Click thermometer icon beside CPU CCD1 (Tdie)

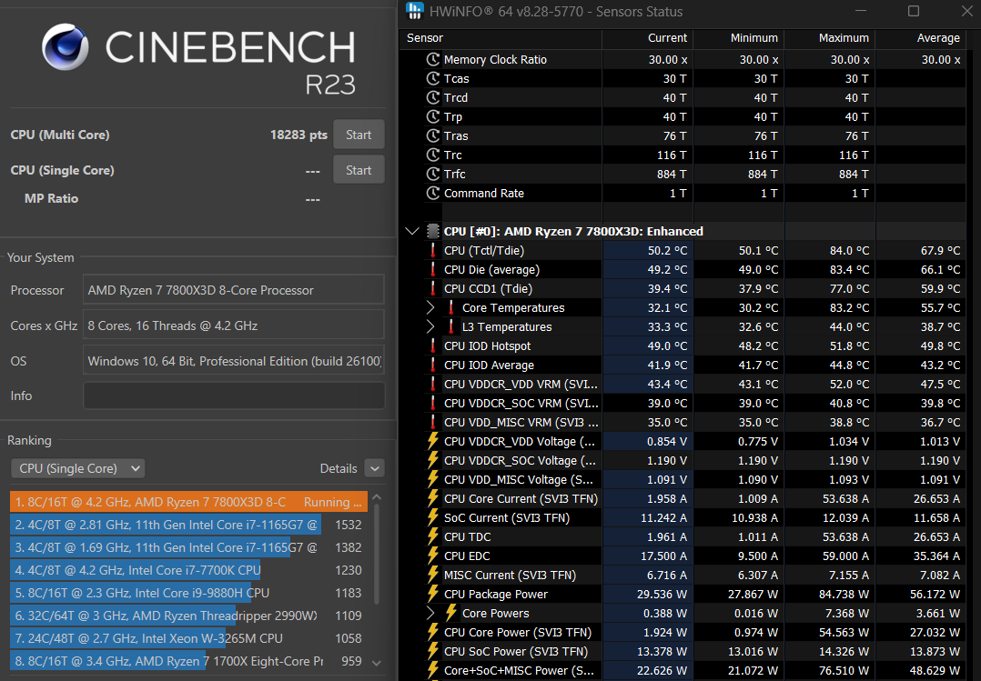(433, 288)
